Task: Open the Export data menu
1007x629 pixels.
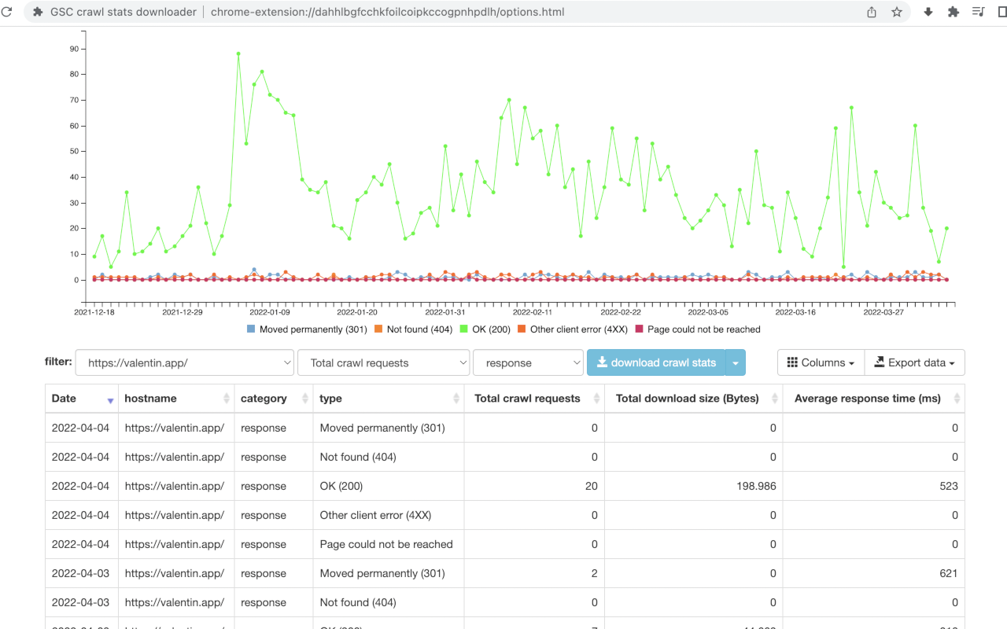Action: pyautogui.click(x=914, y=362)
